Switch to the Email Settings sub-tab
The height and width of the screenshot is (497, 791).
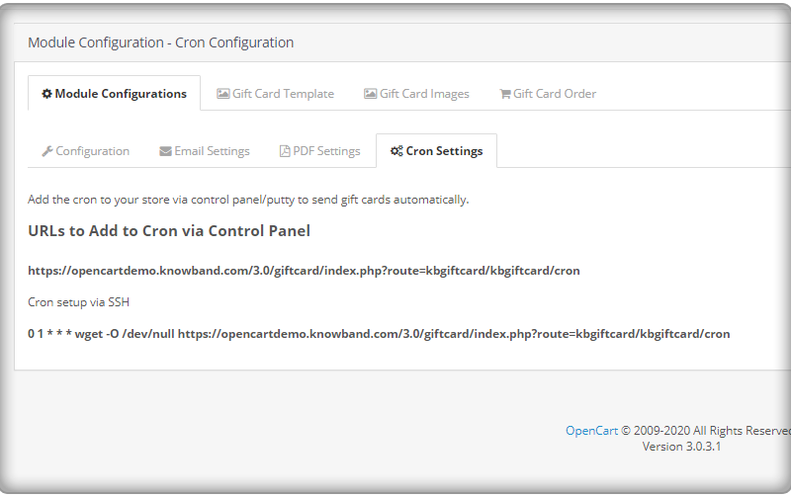(205, 151)
